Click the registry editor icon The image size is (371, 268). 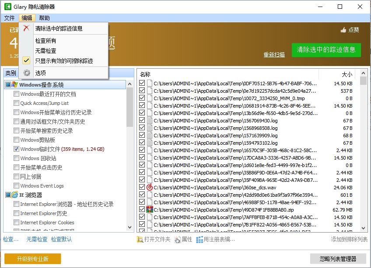[199, 240]
